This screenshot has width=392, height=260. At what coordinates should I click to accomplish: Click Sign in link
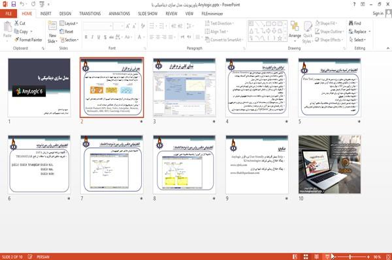(378, 14)
